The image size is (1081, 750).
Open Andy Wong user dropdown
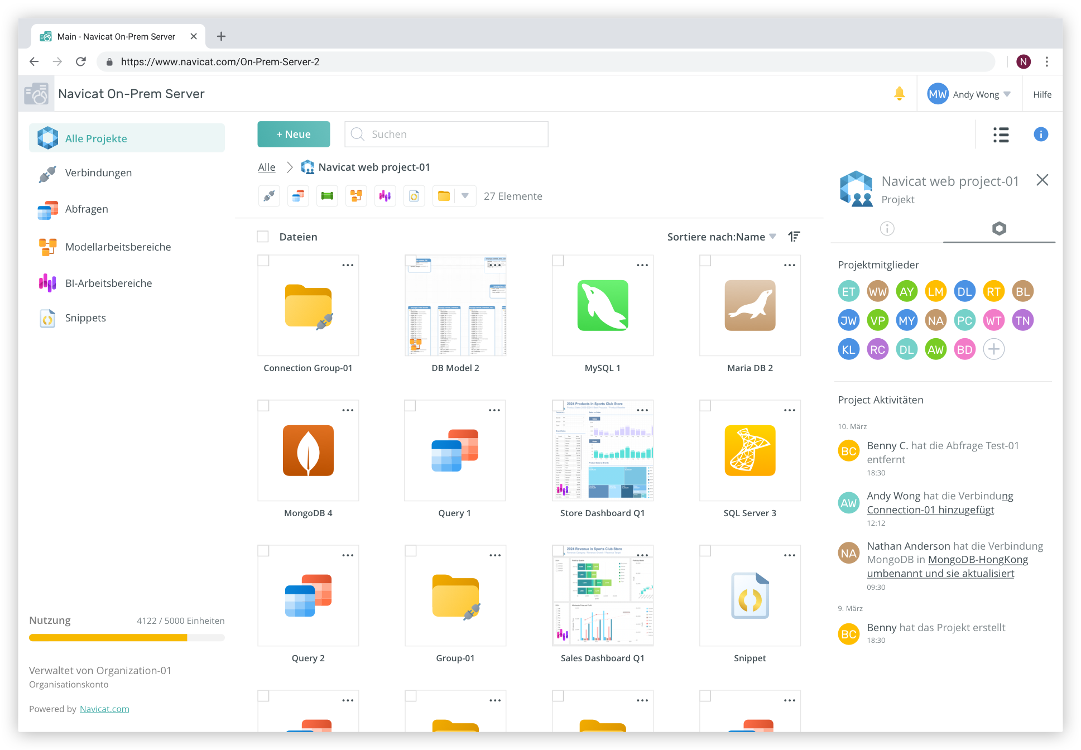coord(969,94)
